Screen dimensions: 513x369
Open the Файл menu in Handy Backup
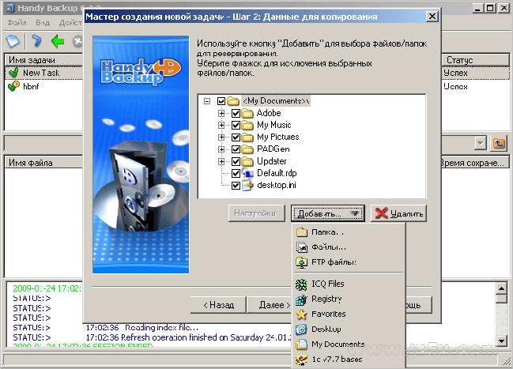17,23
